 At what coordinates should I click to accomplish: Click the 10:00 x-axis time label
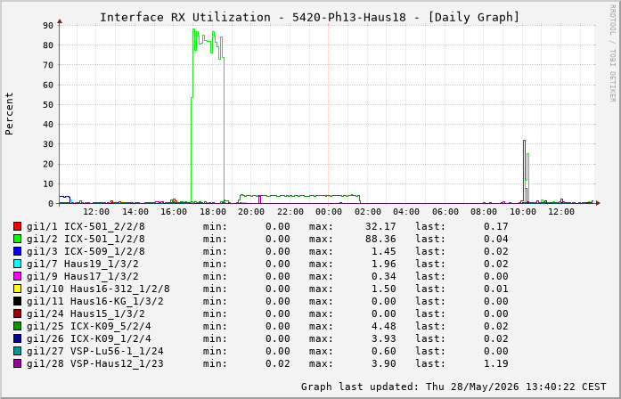click(523, 212)
